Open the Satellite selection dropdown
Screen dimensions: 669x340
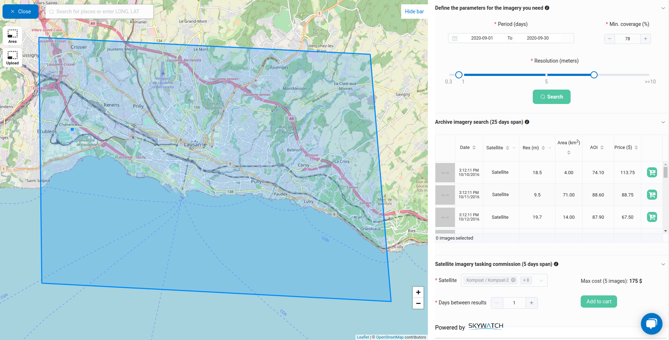point(541,280)
